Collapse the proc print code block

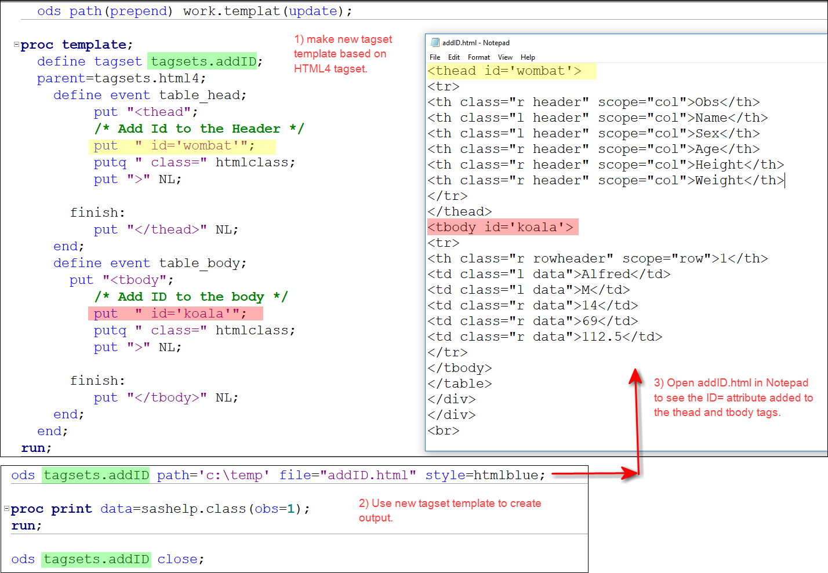[x=7, y=509]
